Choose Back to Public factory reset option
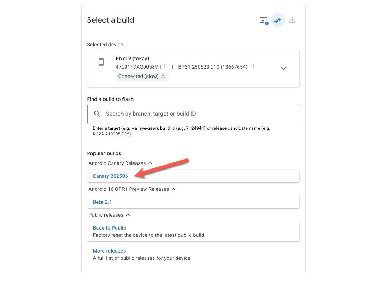 (109, 227)
